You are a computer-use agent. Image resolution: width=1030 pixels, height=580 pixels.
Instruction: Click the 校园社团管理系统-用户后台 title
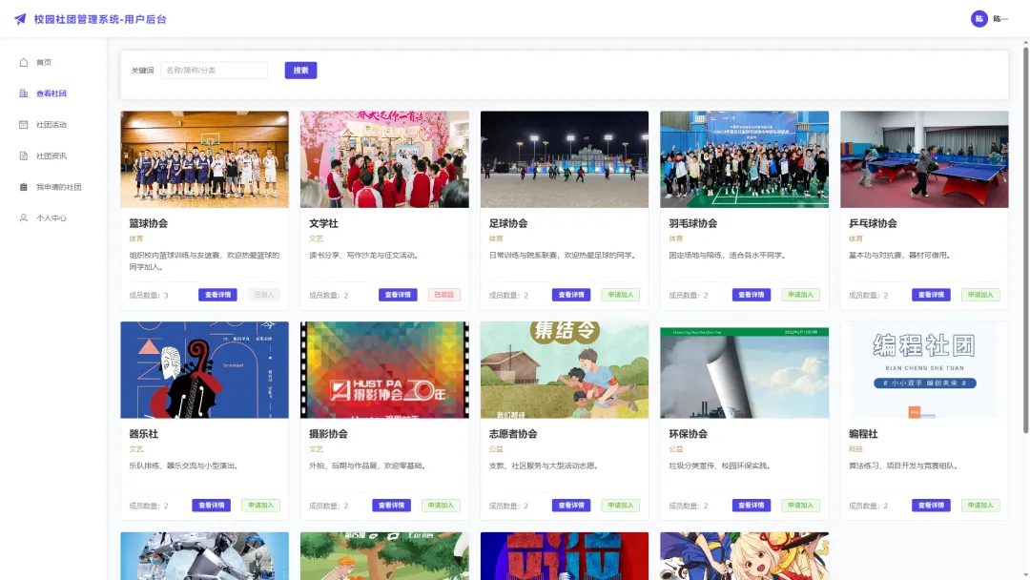(x=100, y=19)
